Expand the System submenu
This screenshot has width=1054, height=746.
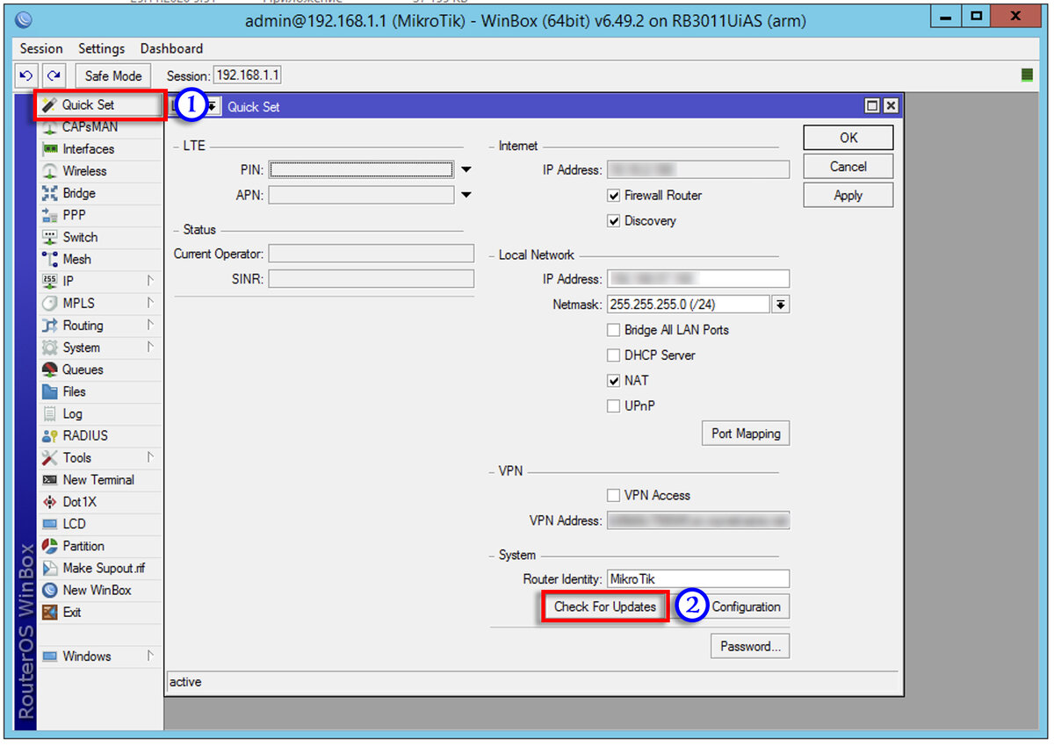pos(151,348)
